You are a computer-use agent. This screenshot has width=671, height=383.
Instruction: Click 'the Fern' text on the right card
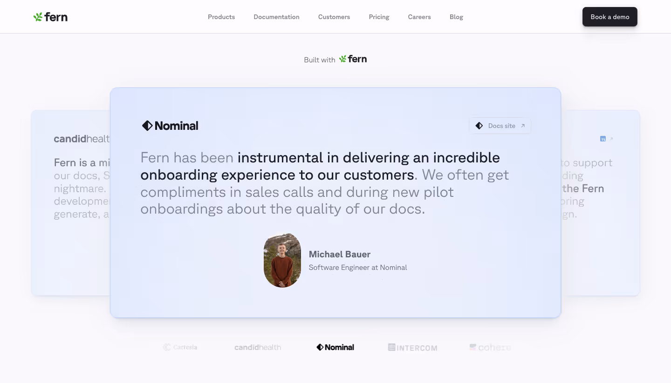point(583,188)
